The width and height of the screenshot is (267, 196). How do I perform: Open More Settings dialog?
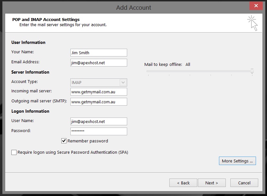click(x=237, y=160)
